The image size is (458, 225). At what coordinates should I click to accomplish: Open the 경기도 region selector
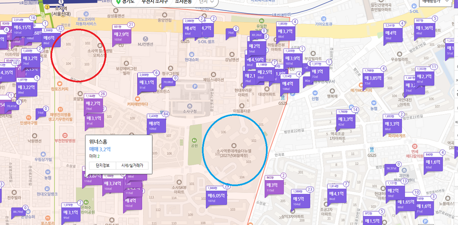click(x=126, y=2)
